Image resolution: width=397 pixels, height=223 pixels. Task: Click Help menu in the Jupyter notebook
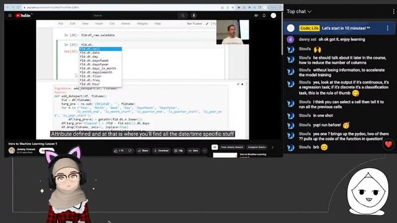tap(158, 24)
